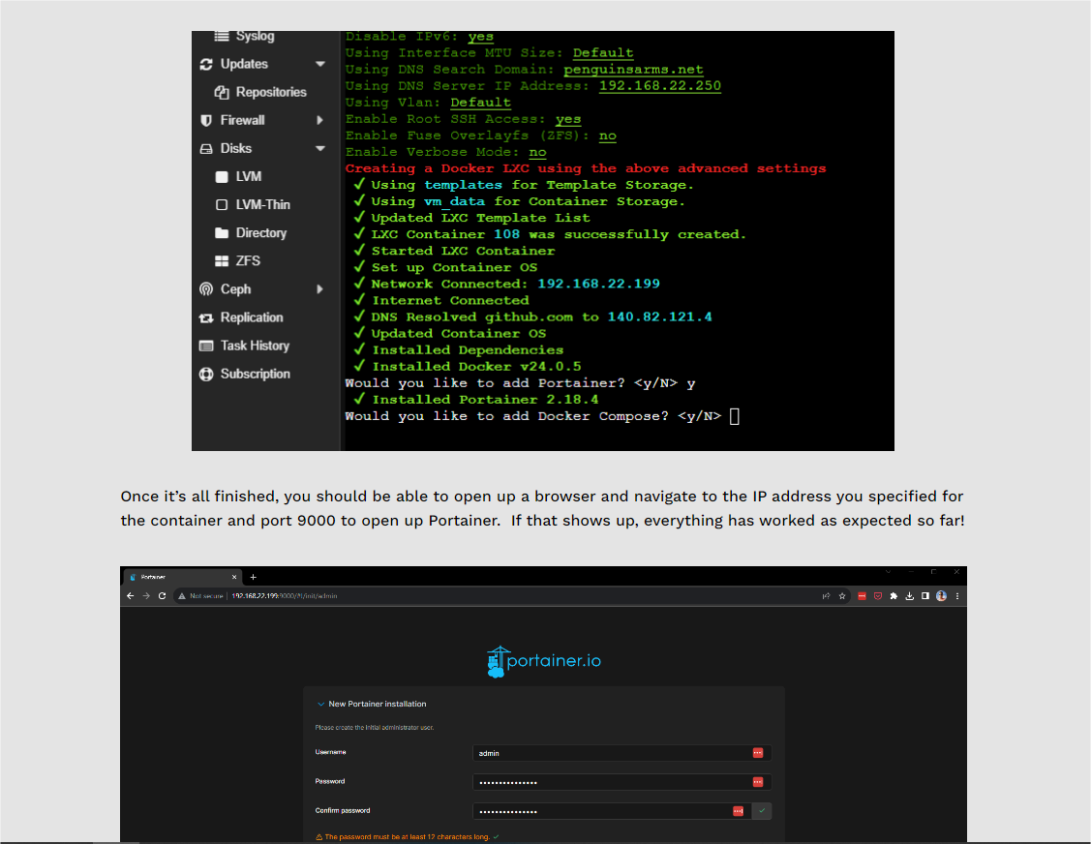Click the Repositories copy icon

click(222, 92)
